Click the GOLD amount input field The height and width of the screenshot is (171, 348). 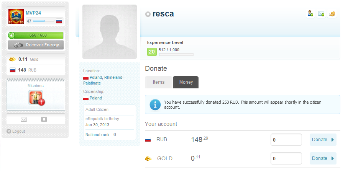[286, 158]
